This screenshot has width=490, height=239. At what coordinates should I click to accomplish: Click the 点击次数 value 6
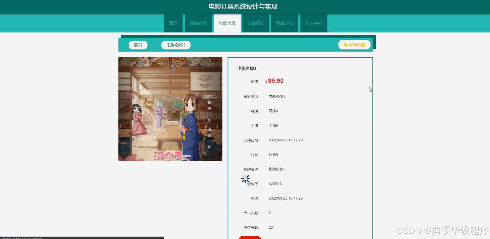click(270, 213)
